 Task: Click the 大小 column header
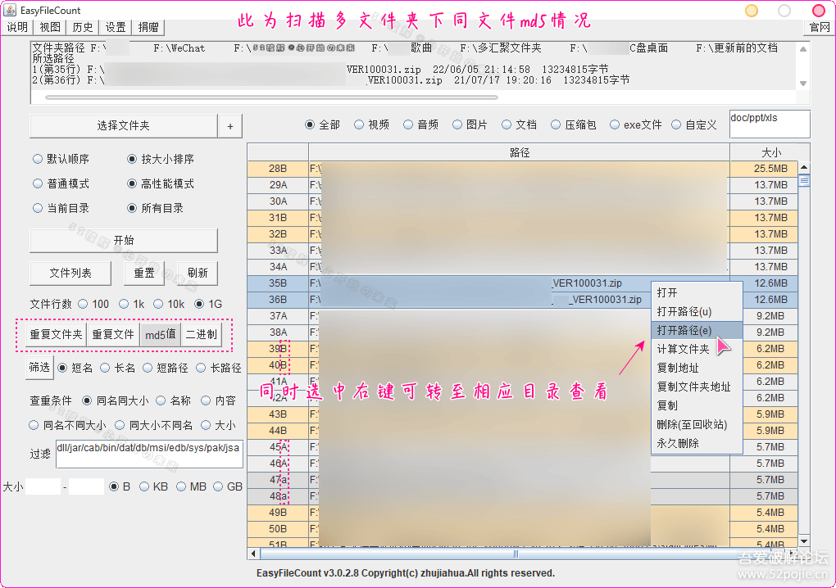(770, 152)
